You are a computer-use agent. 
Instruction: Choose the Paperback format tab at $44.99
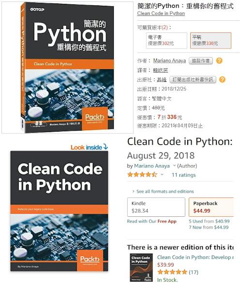point(211,207)
